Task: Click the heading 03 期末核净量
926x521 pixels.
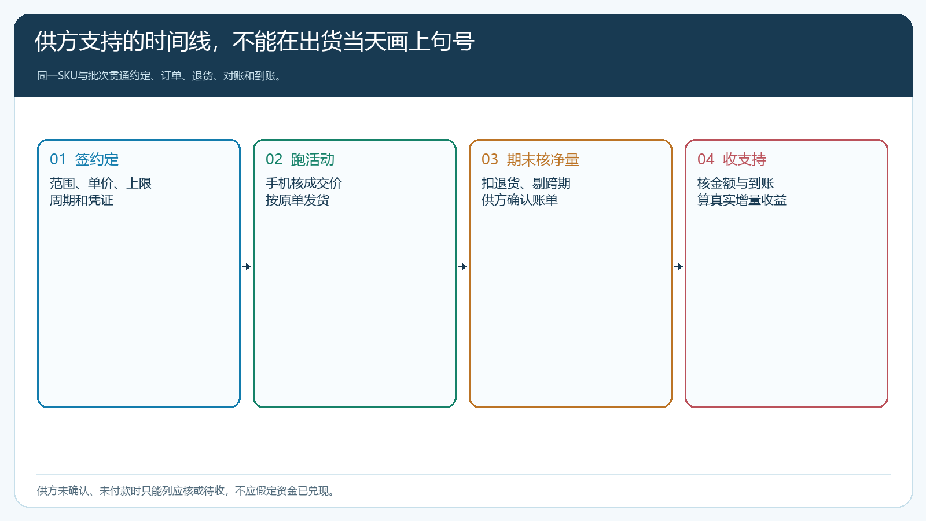Action: [530, 159]
